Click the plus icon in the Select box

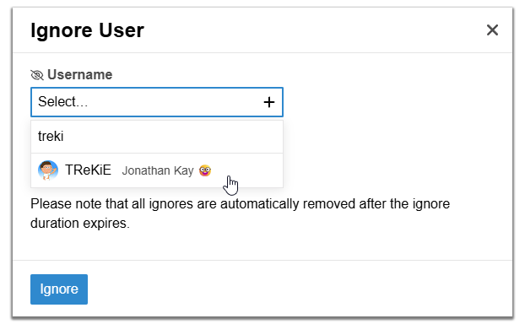coord(269,102)
